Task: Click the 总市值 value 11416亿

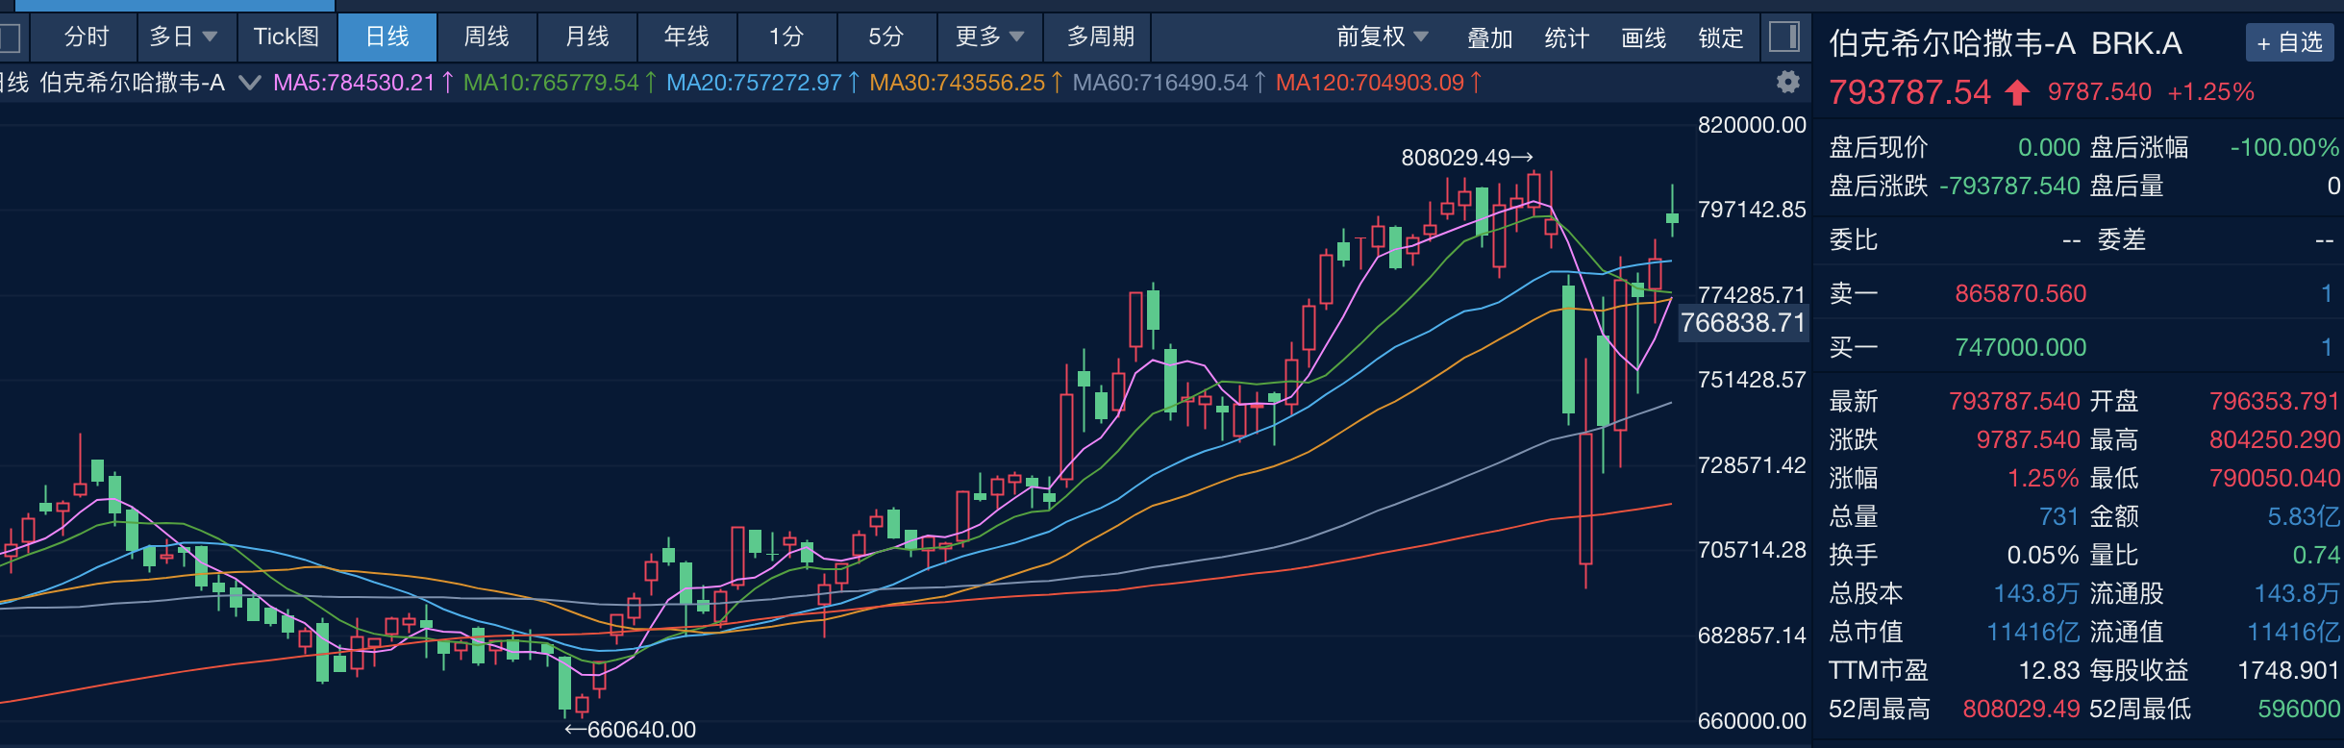Action: click(2033, 632)
